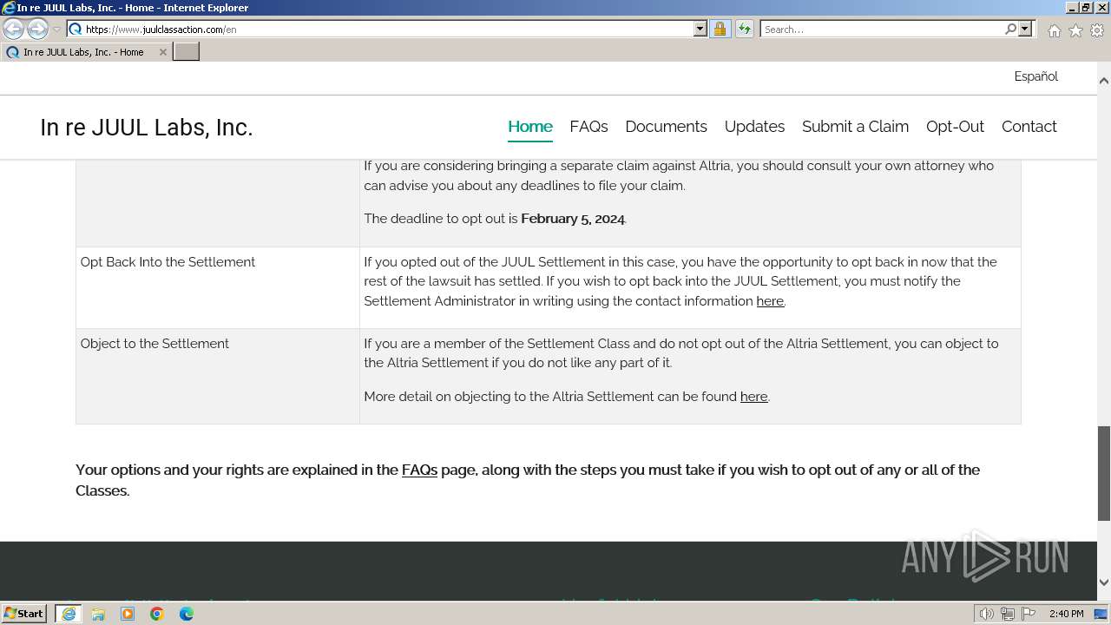Open Favorites star icon
This screenshot has height=625, width=1111.
(x=1075, y=30)
